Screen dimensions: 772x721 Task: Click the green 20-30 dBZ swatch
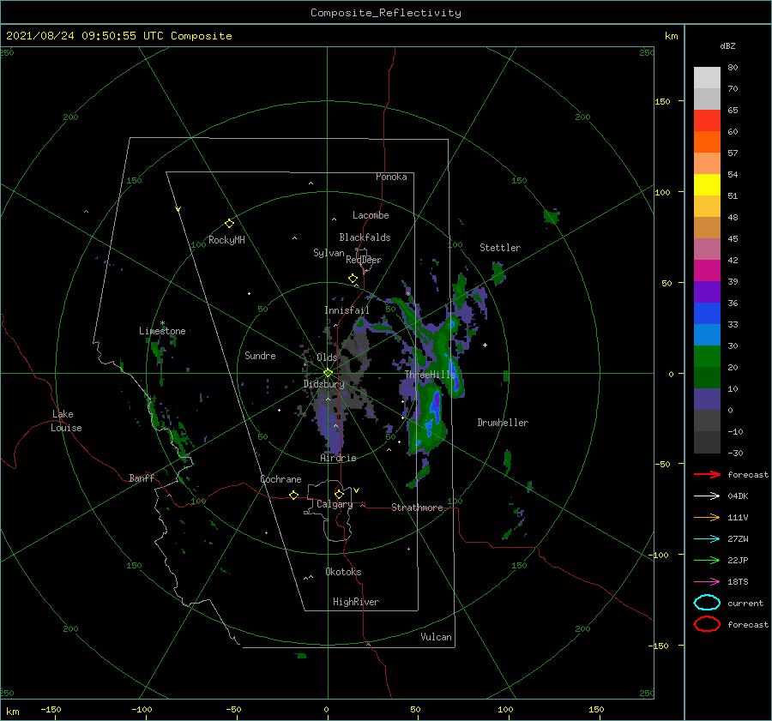pyautogui.click(x=707, y=357)
